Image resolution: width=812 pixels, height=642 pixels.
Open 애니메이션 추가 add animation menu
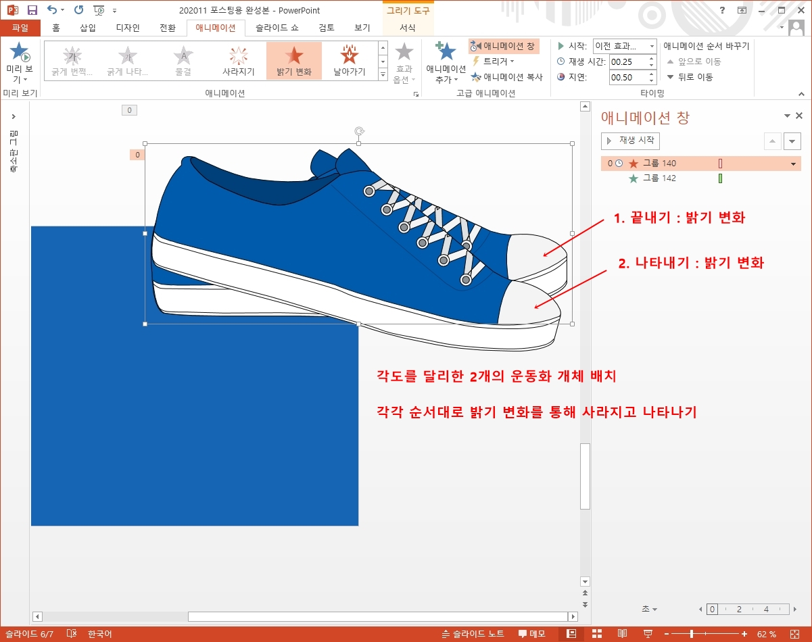[x=446, y=62]
